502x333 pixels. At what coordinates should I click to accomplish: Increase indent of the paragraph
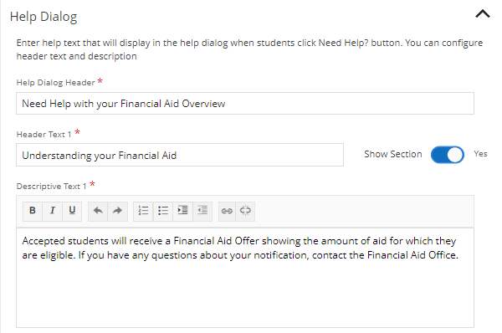182,211
